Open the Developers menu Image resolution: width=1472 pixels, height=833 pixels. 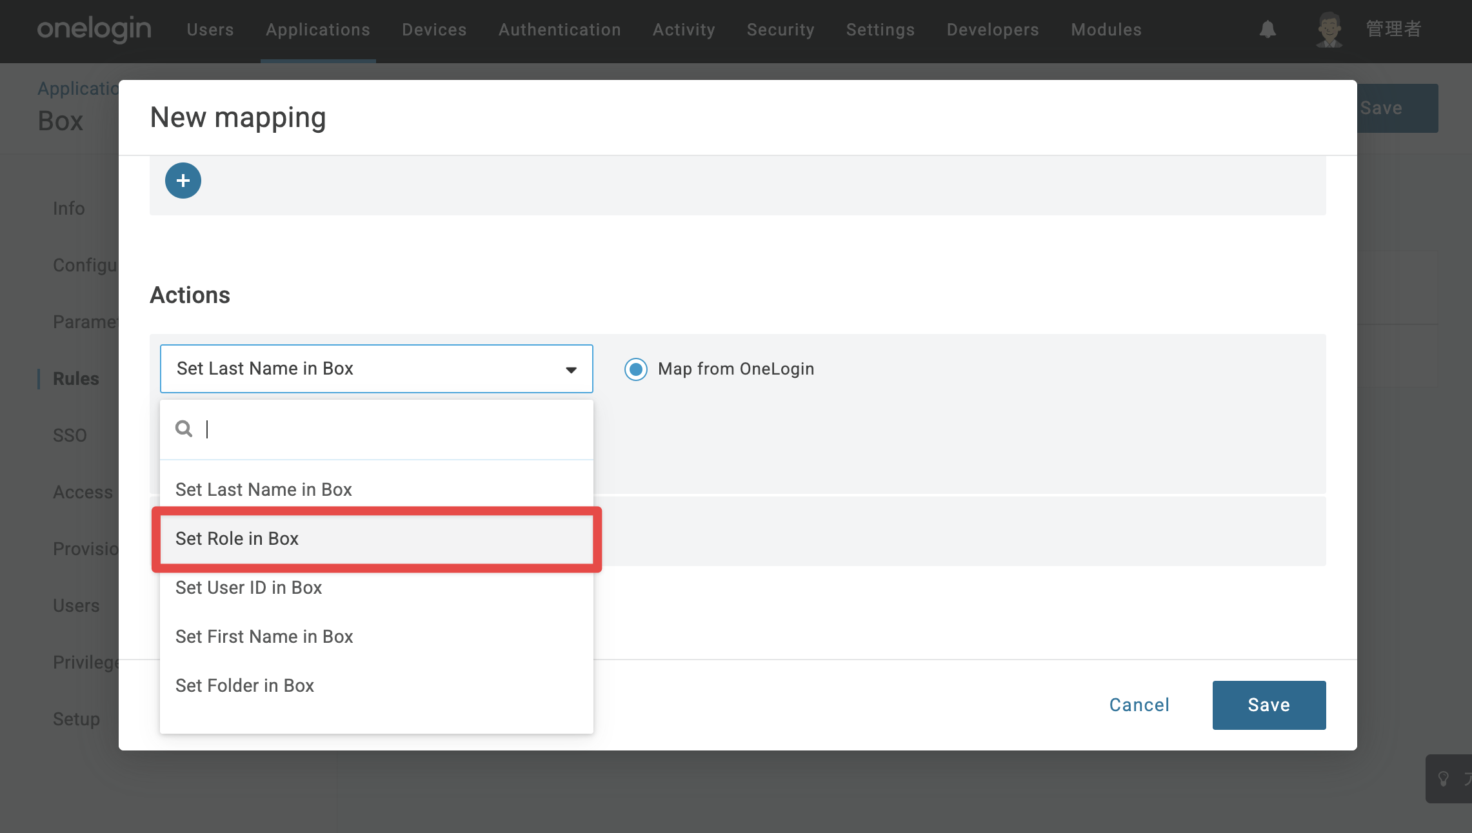pyautogui.click(x=993, y=30)
